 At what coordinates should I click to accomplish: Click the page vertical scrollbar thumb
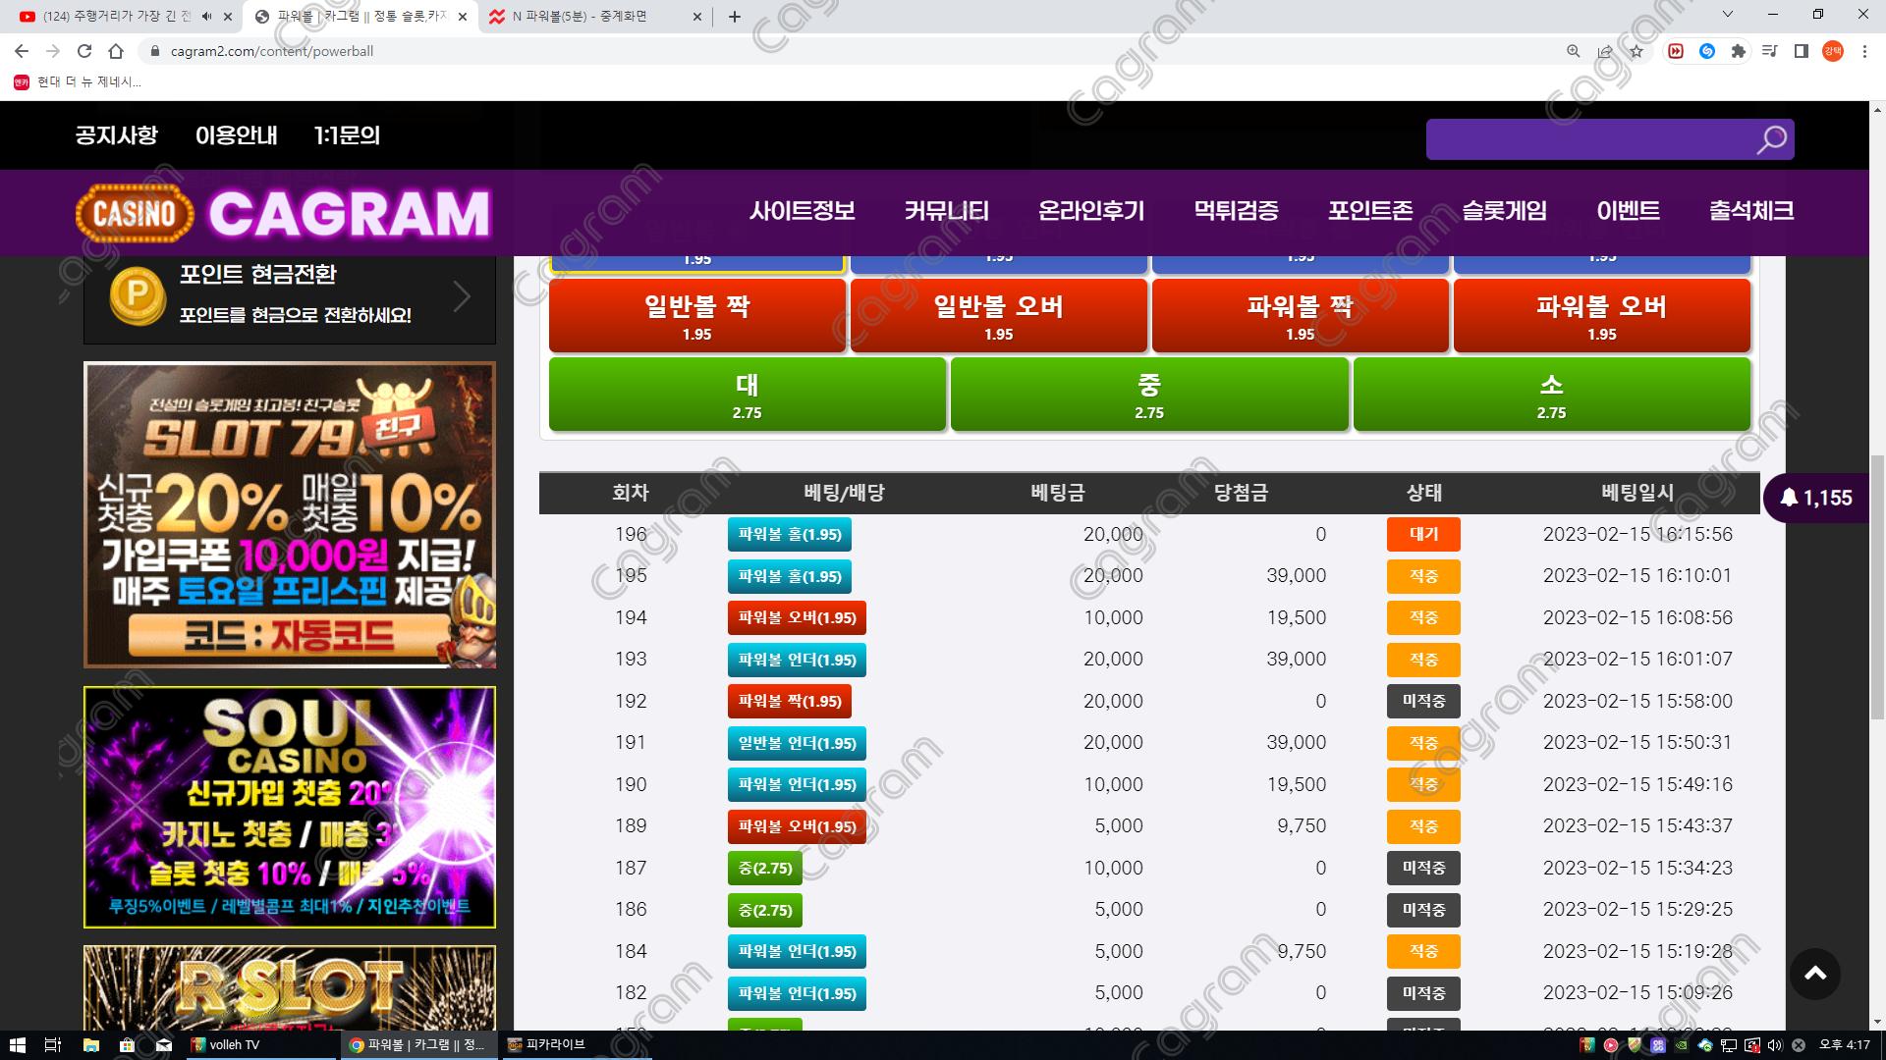tap(1877, 589)
